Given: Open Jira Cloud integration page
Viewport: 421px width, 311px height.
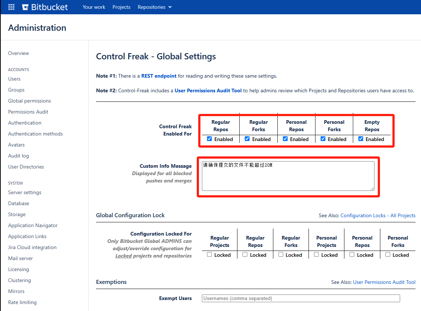Looking at the screenshot, I should 32,247.
